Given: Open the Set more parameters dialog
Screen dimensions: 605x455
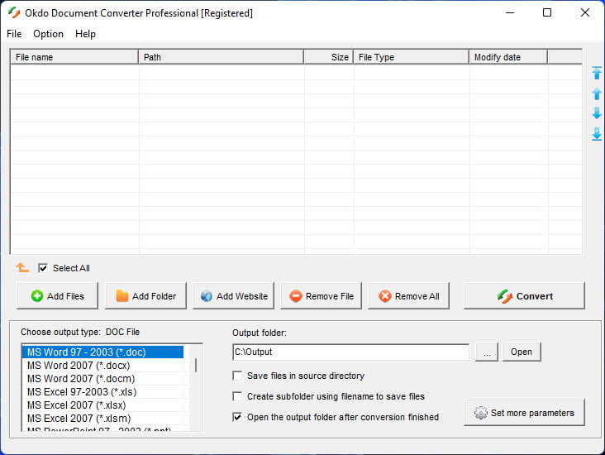Looking at the screenshot, I should pyautogui.click(x=524, y=413).
